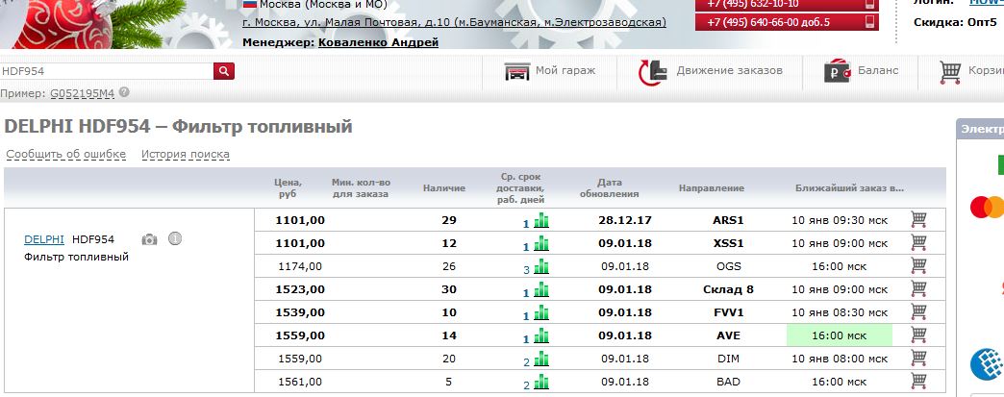Open delivery statistics chart for XSS1 row
This screenshot has height=397, width=1004.
point(541,243)
